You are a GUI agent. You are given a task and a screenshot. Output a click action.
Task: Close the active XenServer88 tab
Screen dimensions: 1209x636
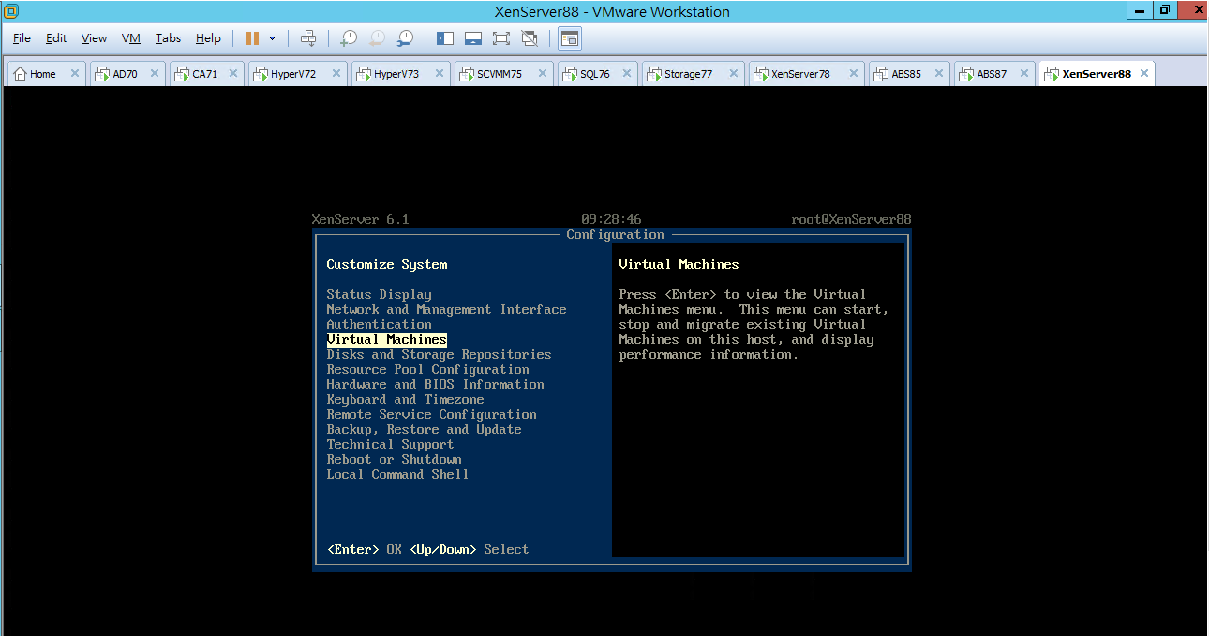(1143, 74)
